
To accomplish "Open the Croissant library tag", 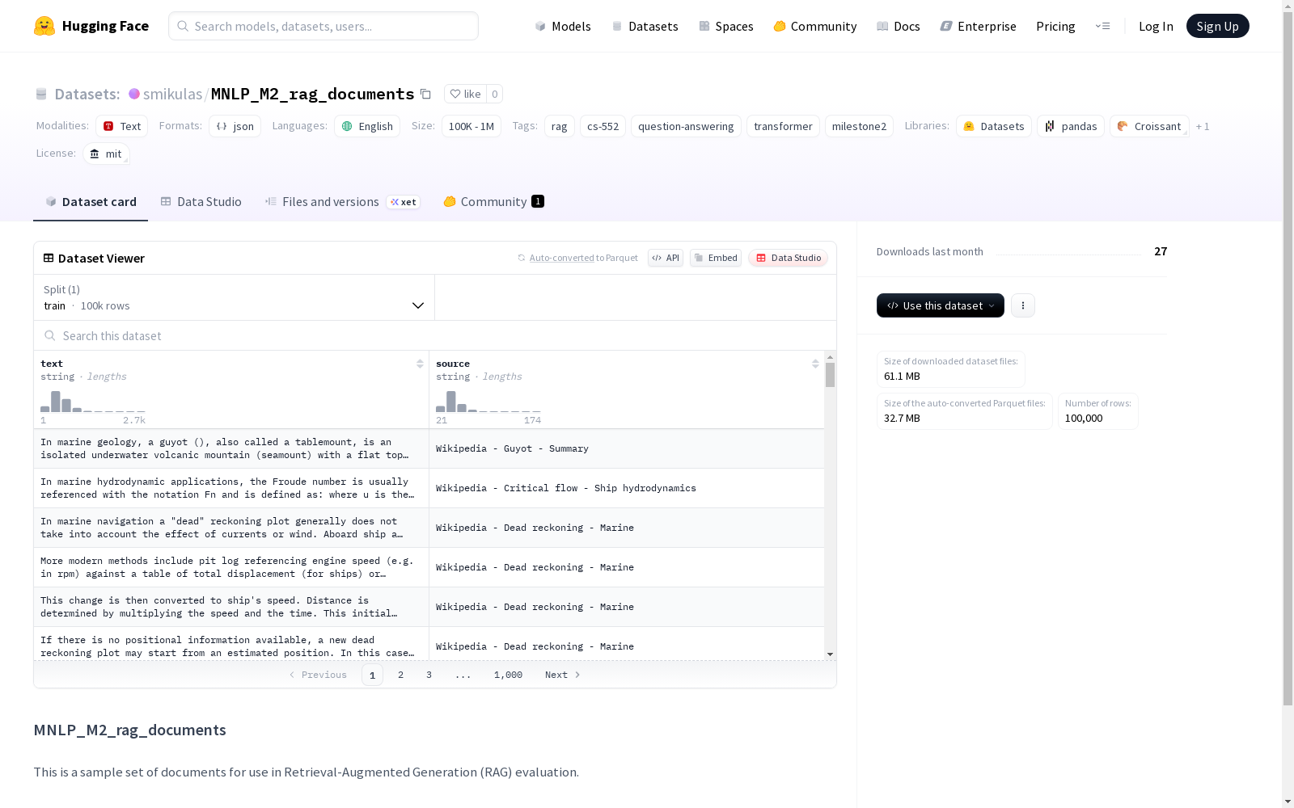I will [x=1149, y=126].
